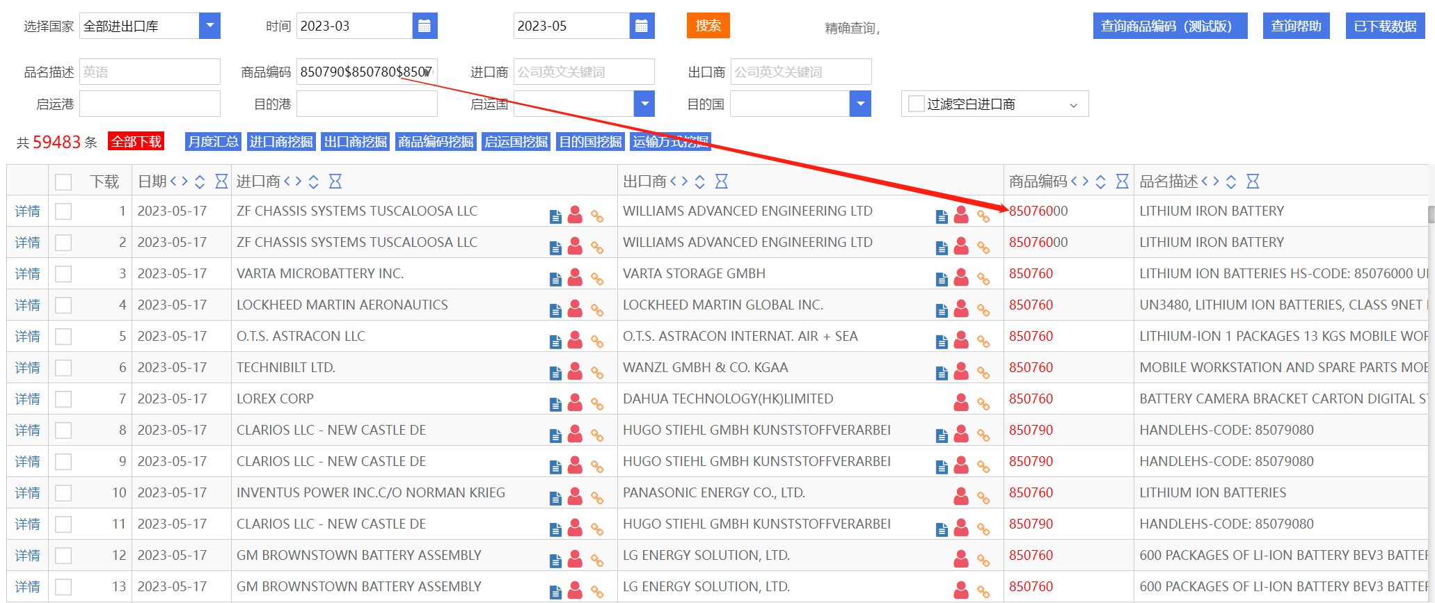Click red person icon for PANASONIC ENERGY exporter
1435x603 pixels.
coord(961,496)
